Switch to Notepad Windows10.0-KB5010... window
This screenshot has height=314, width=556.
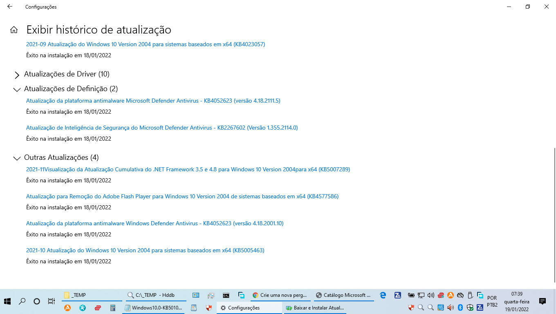[x=153, y=307]
